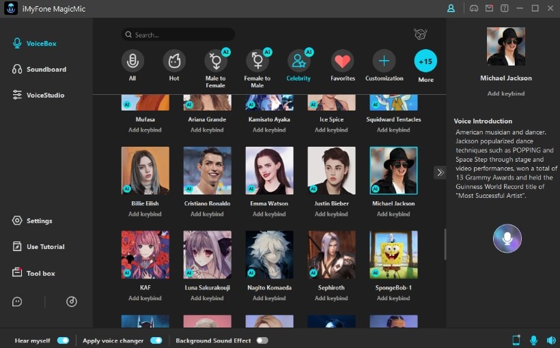Click the music note circle icon
Viewport: 560px width, 348px height.
click(x=72, y=302)
